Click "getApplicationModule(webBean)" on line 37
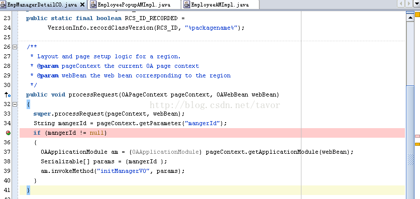 (299, 152)
